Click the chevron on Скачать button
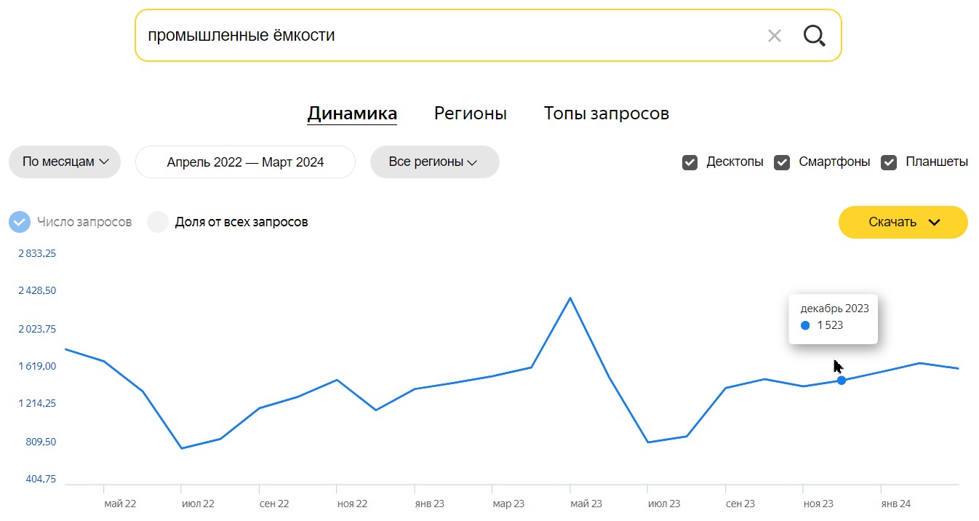Screen dimensions: 979x521 point(935,223)
